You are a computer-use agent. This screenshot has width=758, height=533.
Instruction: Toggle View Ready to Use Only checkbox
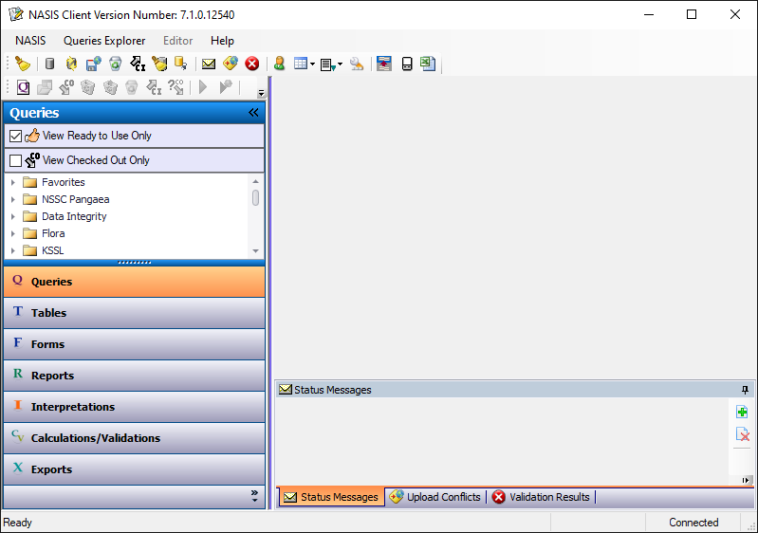click(15, 136)
